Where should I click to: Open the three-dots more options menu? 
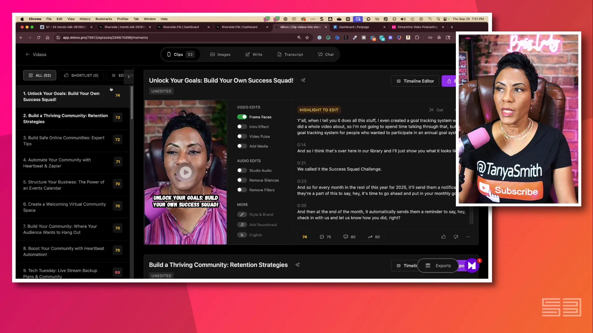point(468,237)
